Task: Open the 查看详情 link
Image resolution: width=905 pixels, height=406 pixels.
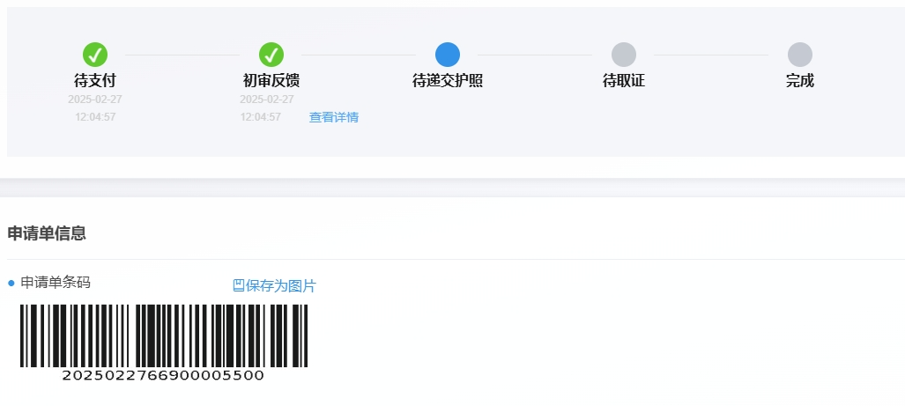Action: pos(334,117)
